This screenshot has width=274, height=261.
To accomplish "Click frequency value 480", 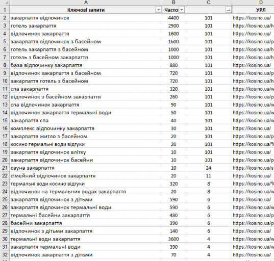I will coord(173,216).
